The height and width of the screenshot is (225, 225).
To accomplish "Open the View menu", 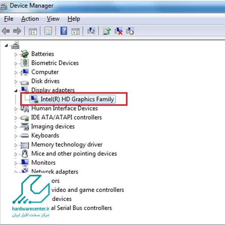I will click(53, 19).
